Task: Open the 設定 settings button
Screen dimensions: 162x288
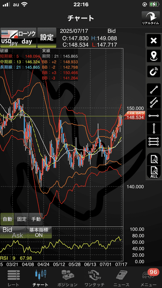Action: [x=47, y=38]
